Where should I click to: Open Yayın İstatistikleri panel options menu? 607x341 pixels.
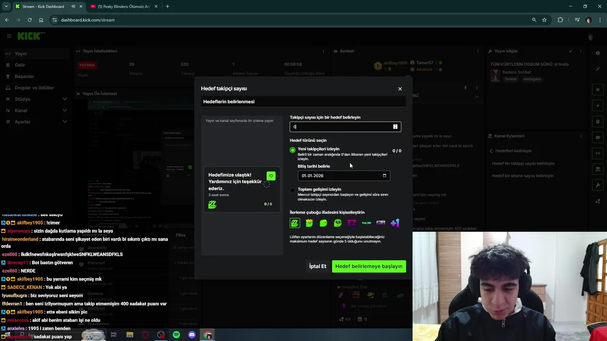coord(323,51)
